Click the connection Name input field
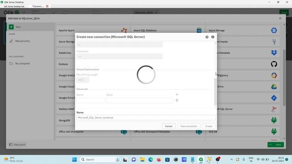Screen dimensions: 292x164 tap(146, 118)
